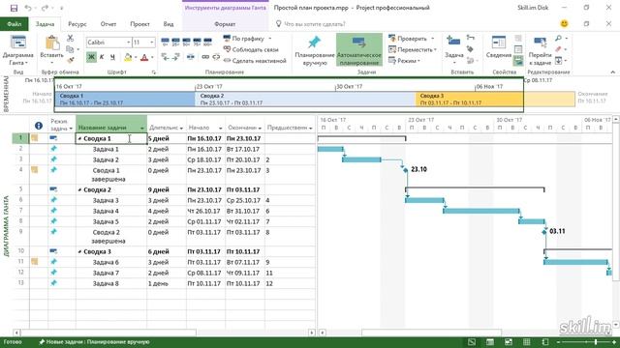620x348 pixels.
Task: Insert a milestone icon
Action: pos(471,49)
